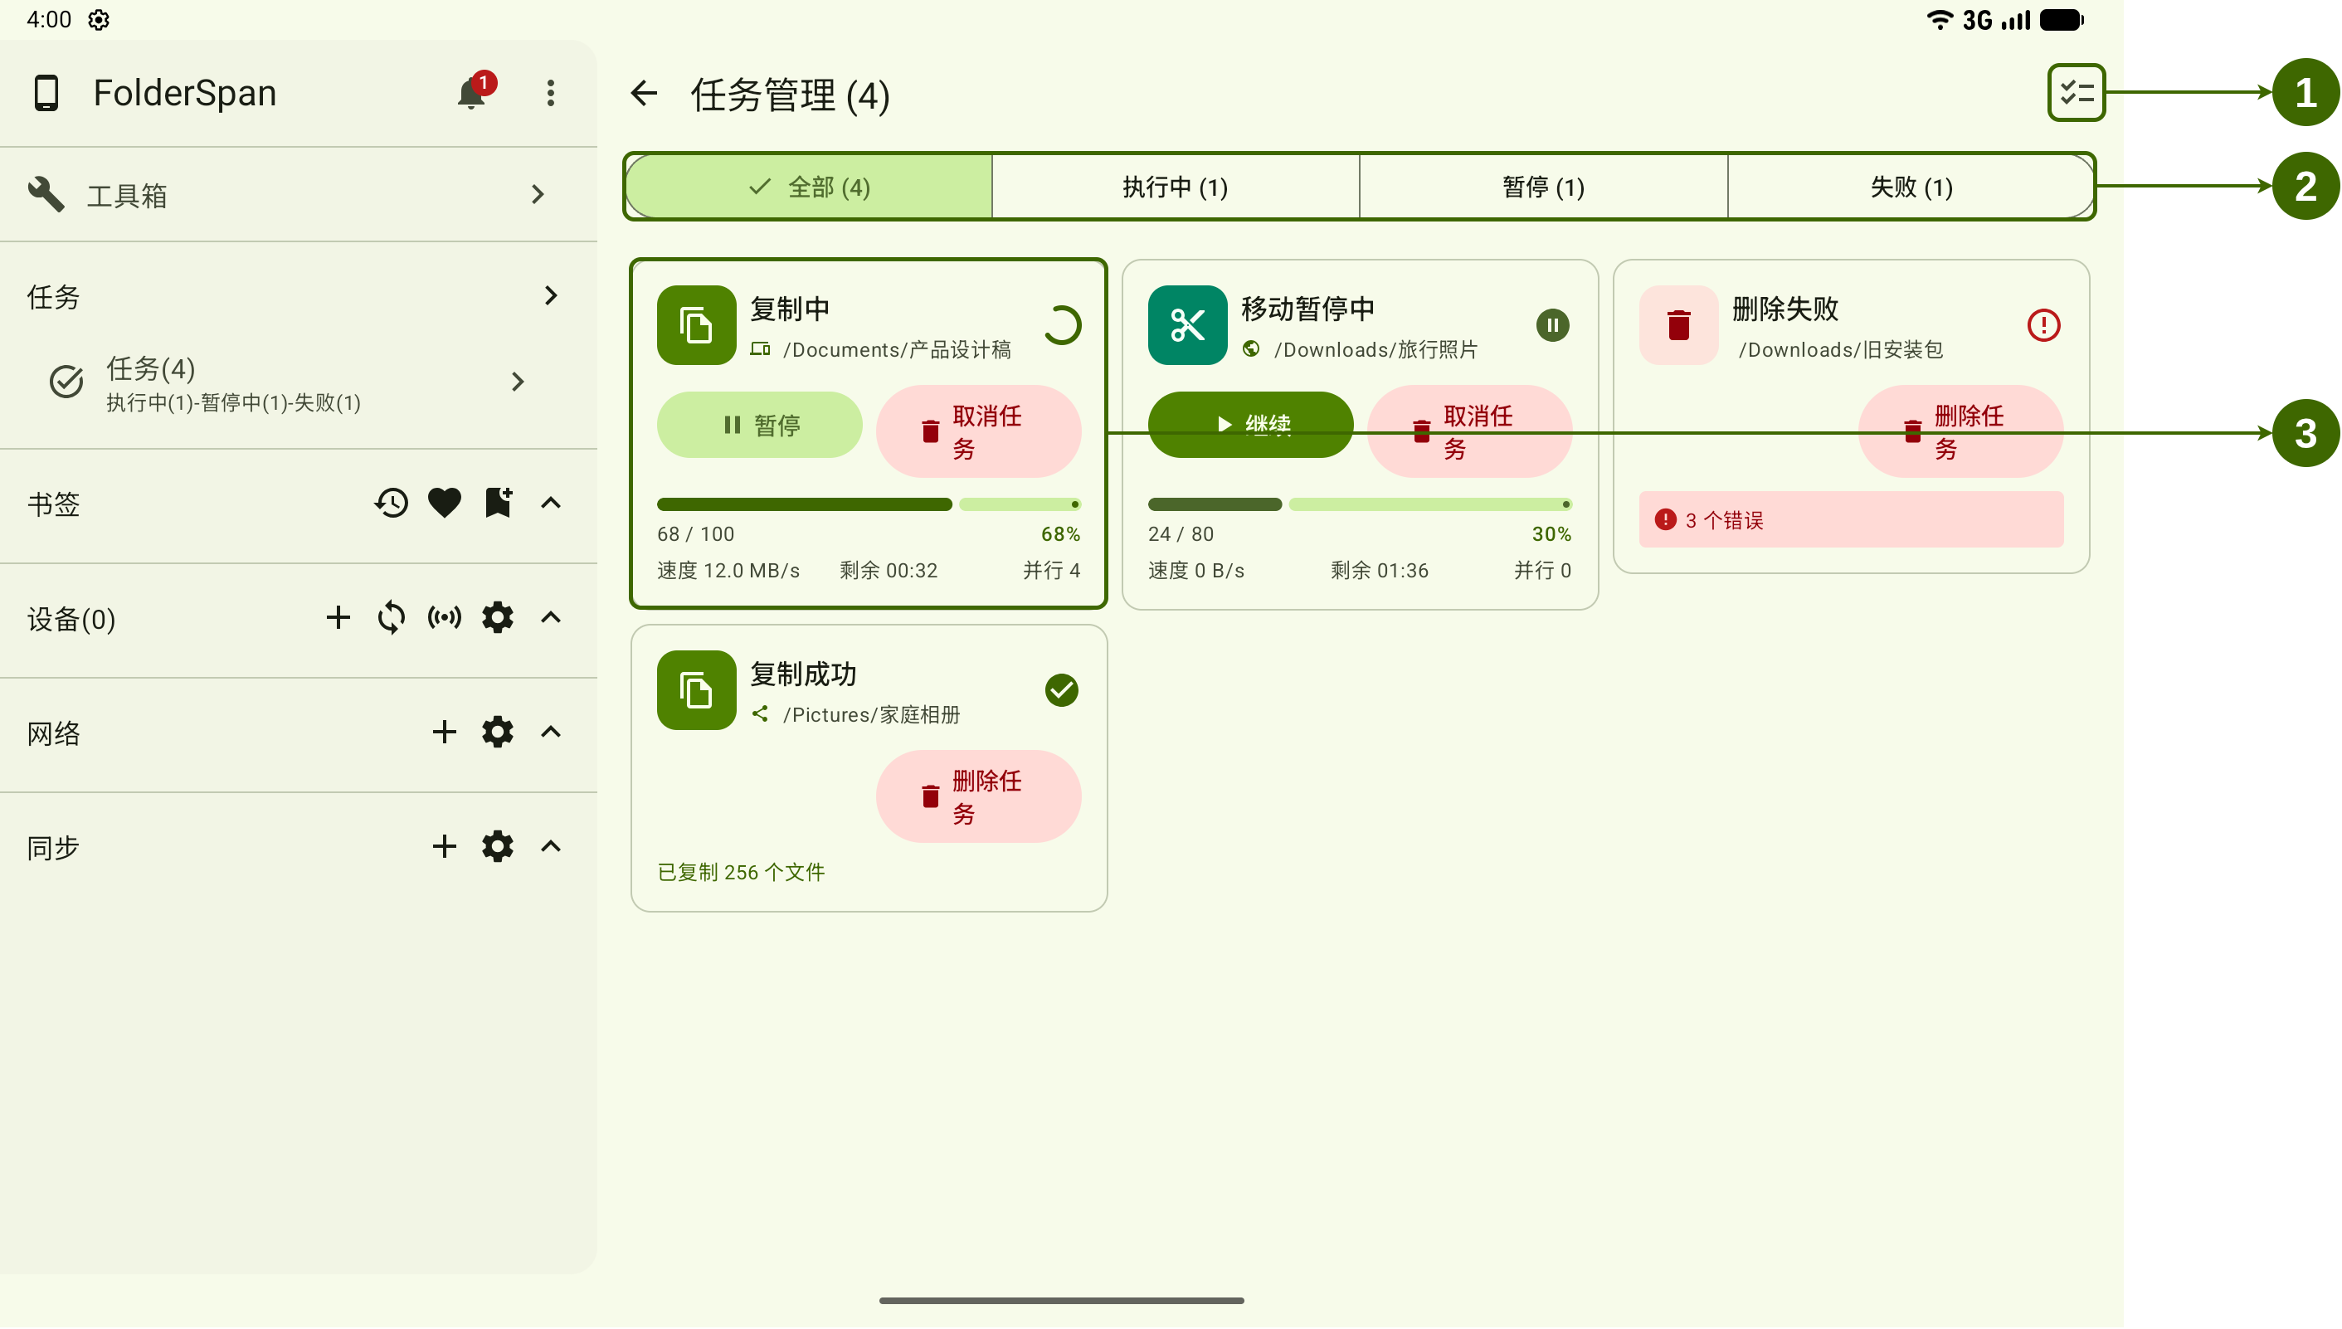Click the failed-status alert icon on 删除失败

point(2043,325)
